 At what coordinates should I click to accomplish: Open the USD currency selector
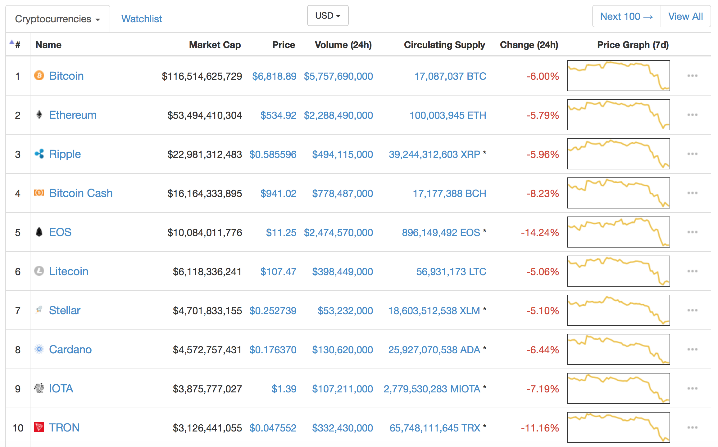point(328,16)
